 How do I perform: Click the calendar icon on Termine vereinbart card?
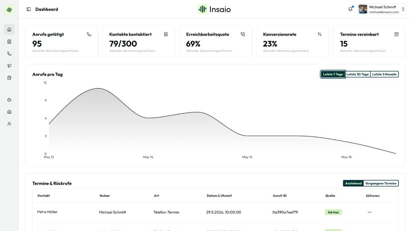[x=396, y=34]
